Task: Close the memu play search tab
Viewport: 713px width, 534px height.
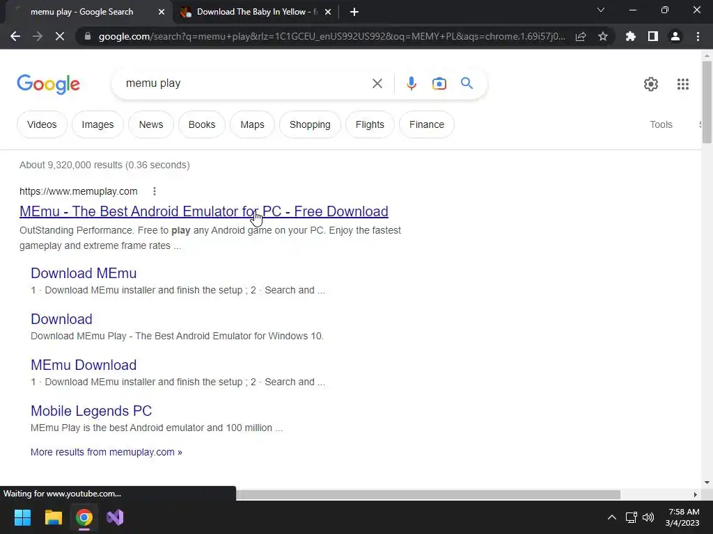Action: coord(162,13)
